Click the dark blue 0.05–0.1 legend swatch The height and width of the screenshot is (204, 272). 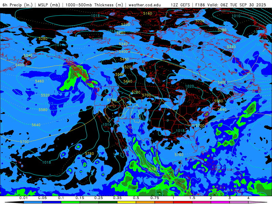tap(52, 202)
